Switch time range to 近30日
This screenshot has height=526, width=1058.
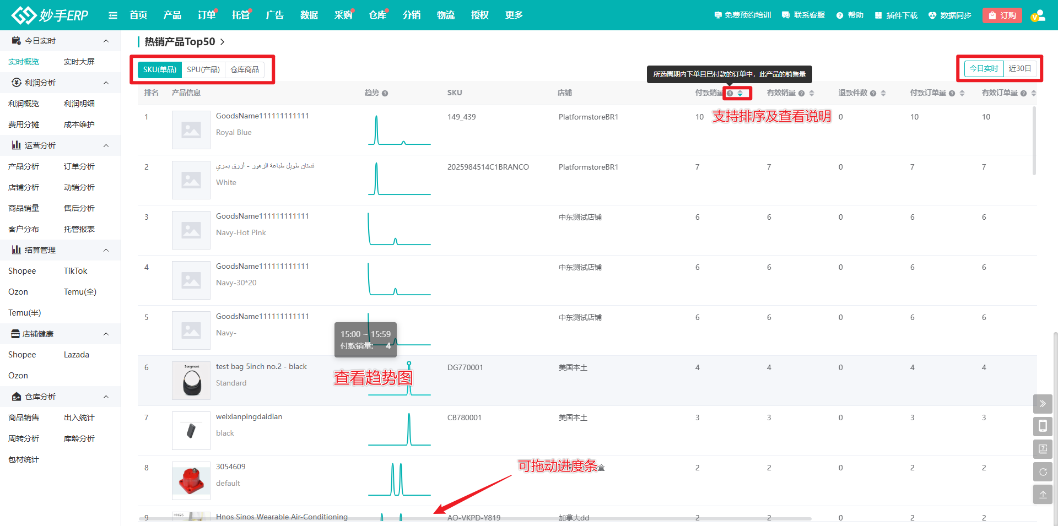[x=1019, y=68]
